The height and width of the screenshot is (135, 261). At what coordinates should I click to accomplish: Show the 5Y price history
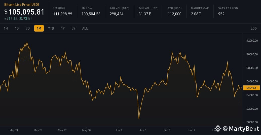[x=73, y=28]
